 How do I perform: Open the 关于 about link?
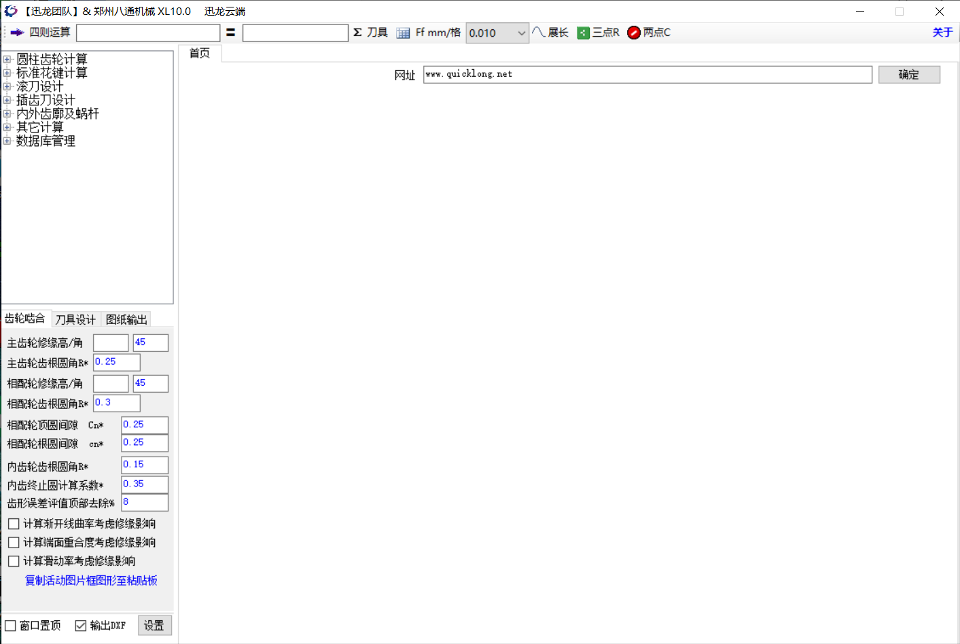coord(942,33)
